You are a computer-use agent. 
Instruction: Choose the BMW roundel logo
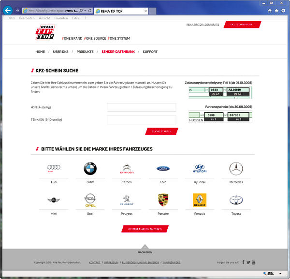[x=90, y=168]
